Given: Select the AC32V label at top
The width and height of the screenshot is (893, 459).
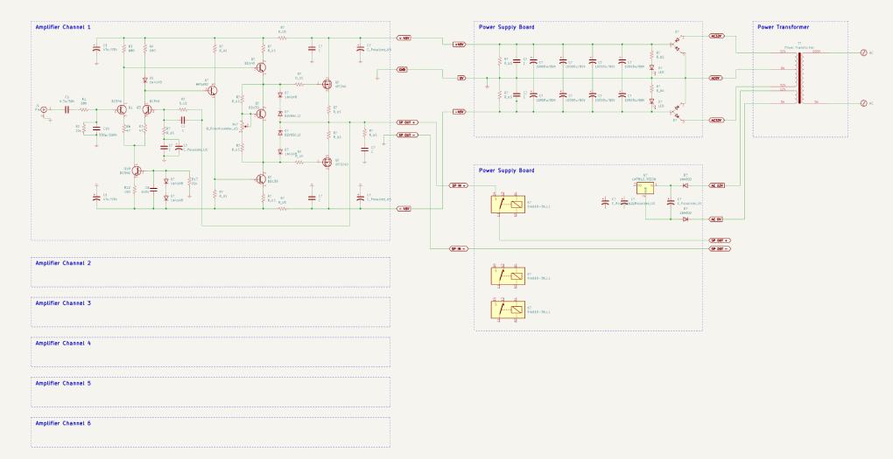Looking at the screenshot, I should pyautogui.click(x=717, y=38).
